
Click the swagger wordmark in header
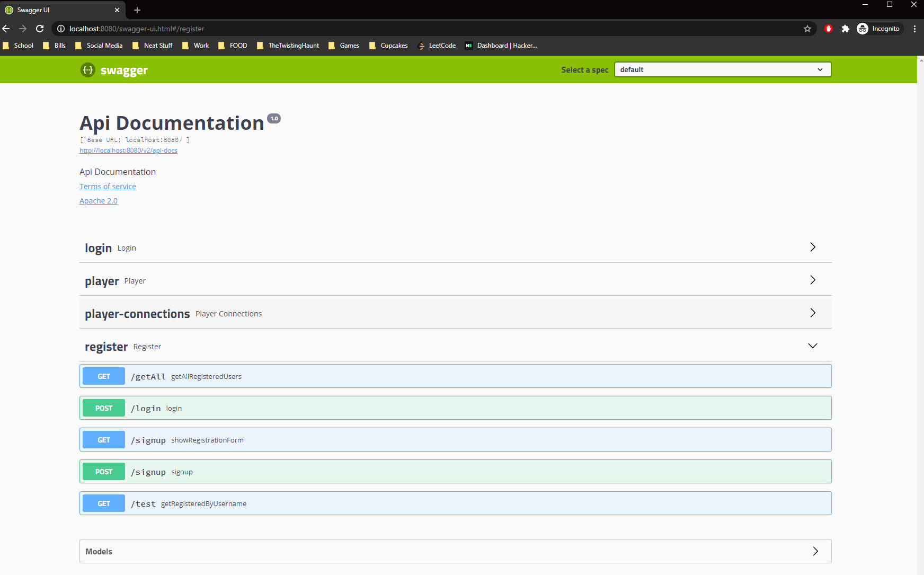(x=124, y=70)
